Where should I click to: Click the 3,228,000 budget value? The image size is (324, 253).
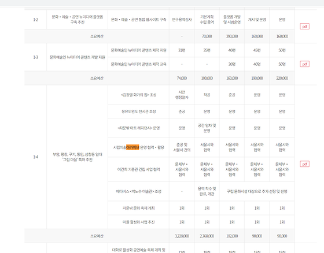coord(182,236)
